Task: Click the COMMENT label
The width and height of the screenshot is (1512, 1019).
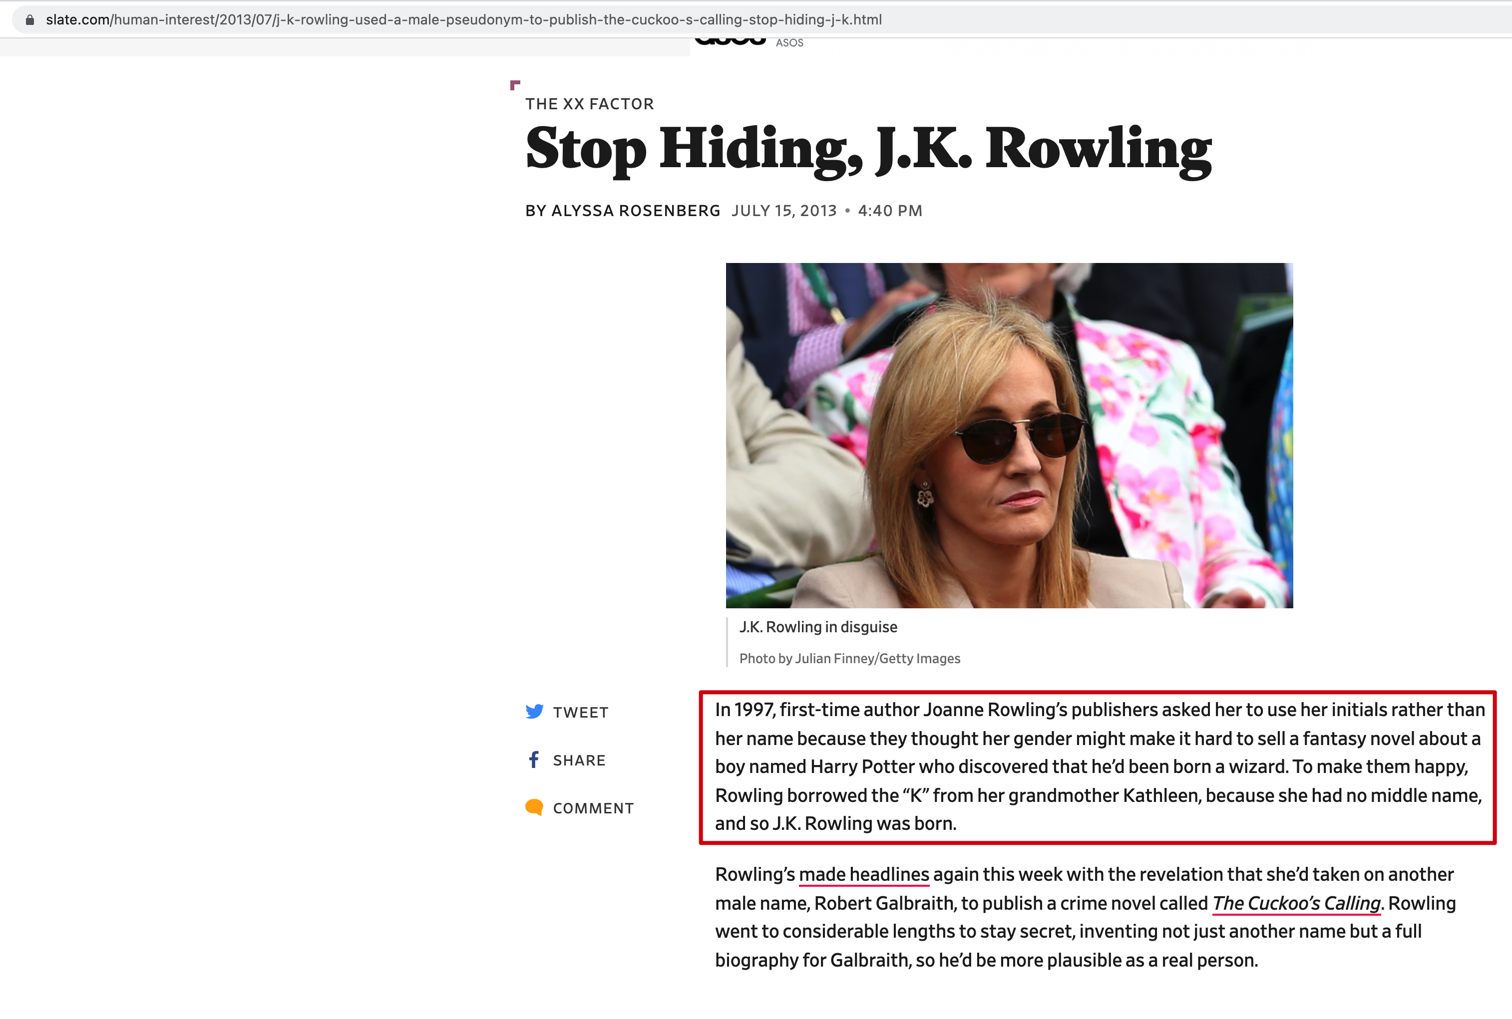Action: (x=593, y=808)
